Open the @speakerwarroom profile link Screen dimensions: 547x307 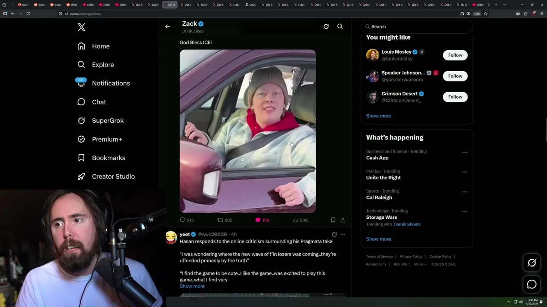click(x=402, y=80)
